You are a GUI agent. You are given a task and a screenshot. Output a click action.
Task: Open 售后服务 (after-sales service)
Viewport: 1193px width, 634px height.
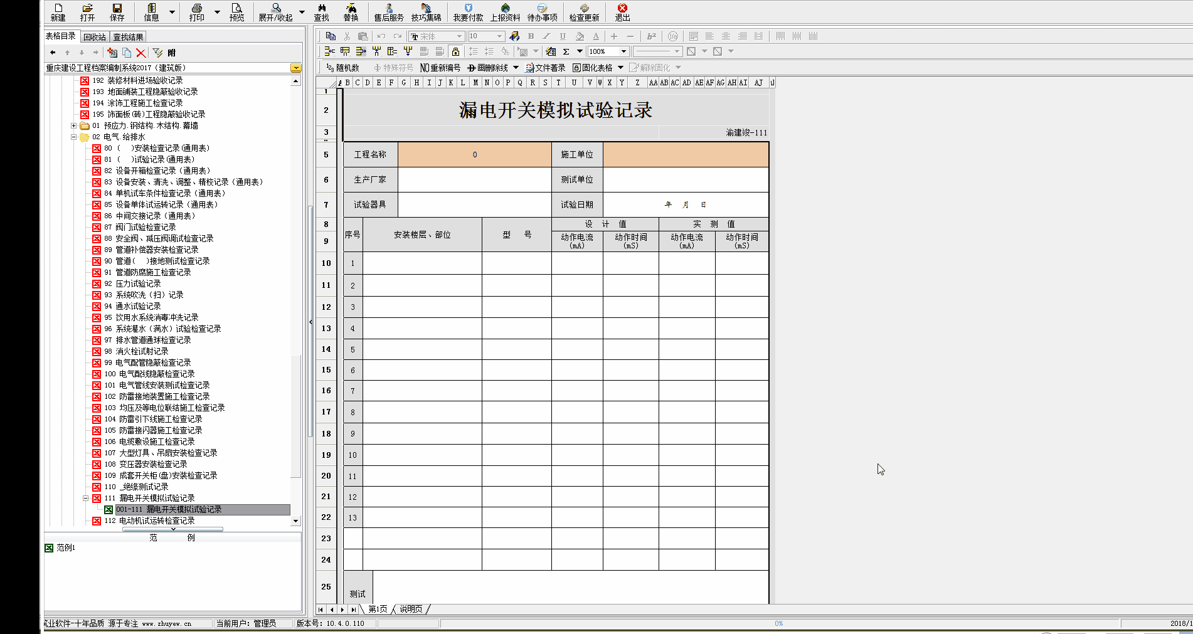(389, 11)
